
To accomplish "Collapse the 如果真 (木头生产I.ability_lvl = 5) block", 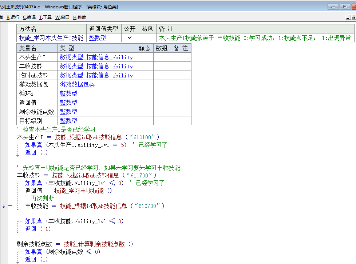I will click(19, 145).
